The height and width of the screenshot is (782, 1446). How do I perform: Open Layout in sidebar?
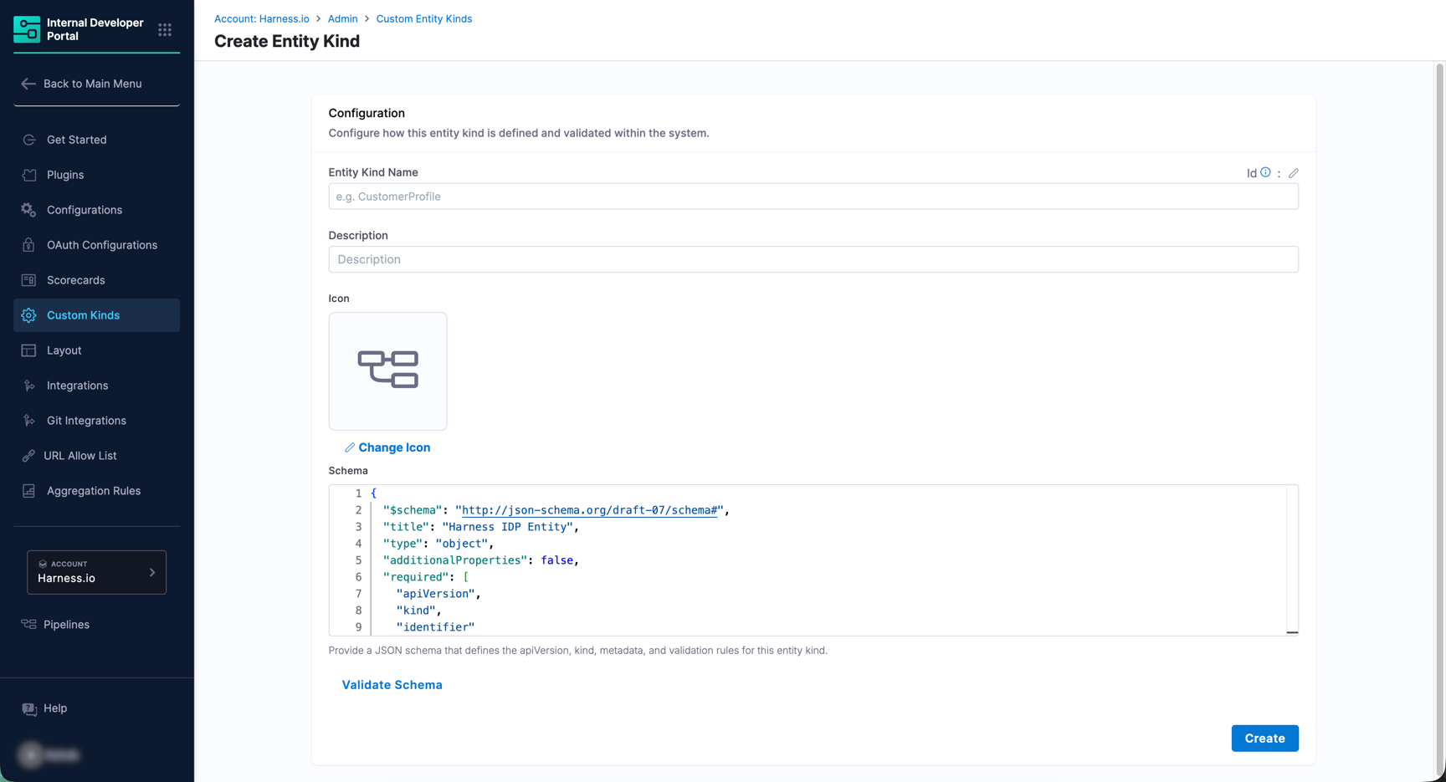[x=64, y=350]
